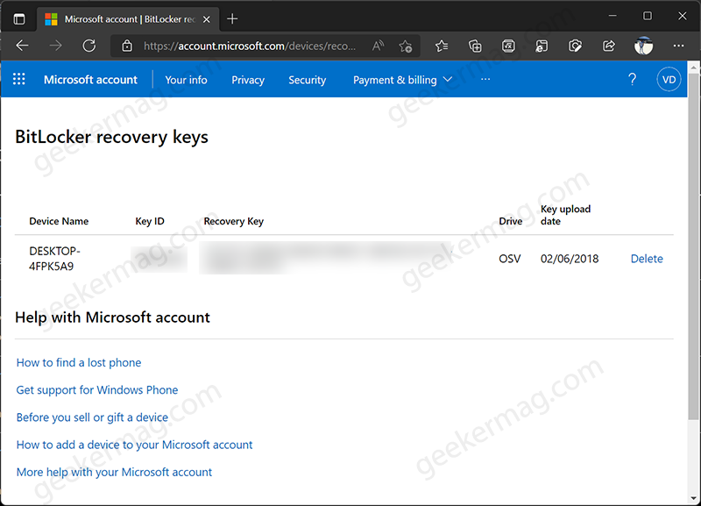
Task: Click the address bar URL
Action: tap(250, 46)
